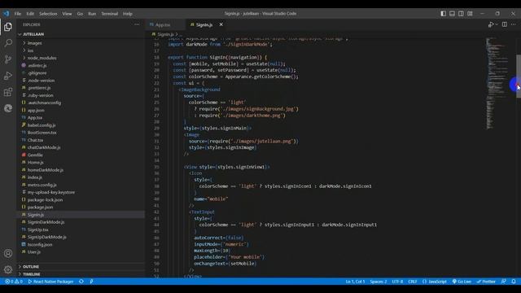Open tsconfig.json in the explorer
The height and width of the screenshot is (293, 521).
click(x=40, y=244)
